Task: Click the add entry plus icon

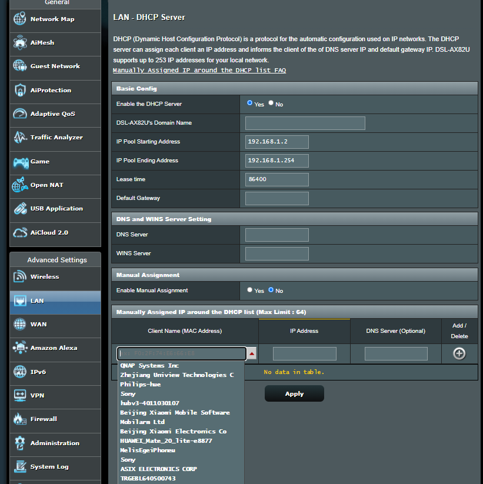Action: 459,353
